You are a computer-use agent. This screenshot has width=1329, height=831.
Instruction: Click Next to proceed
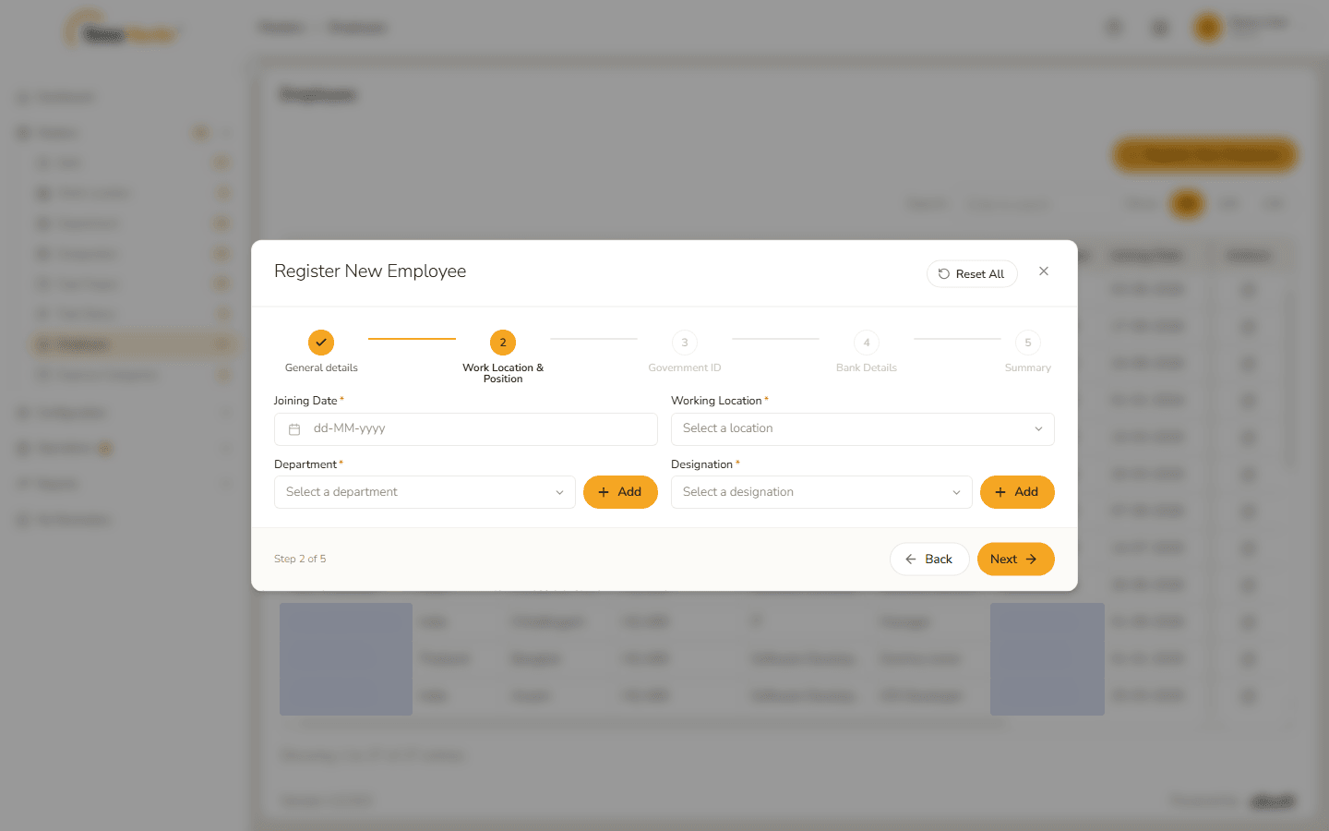(1015, 560)
